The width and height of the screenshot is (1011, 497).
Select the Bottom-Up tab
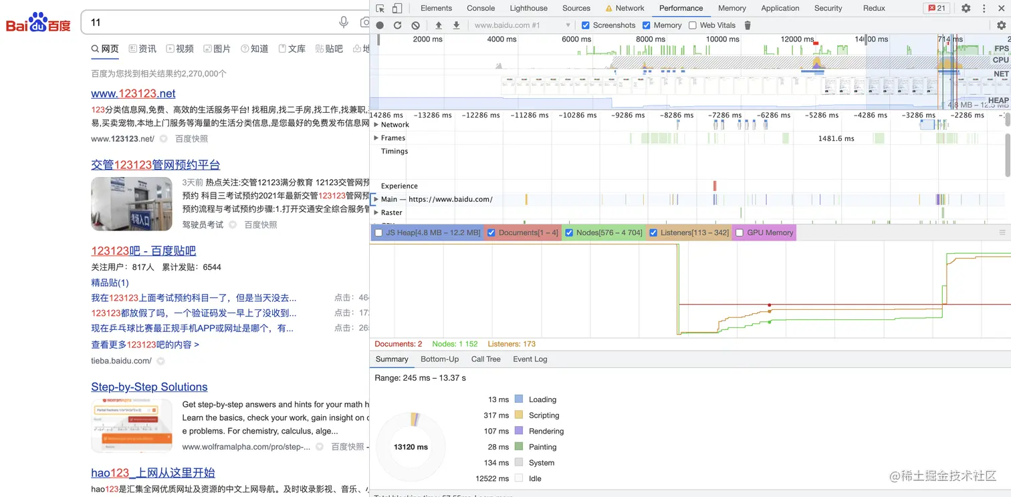[439, 359]
